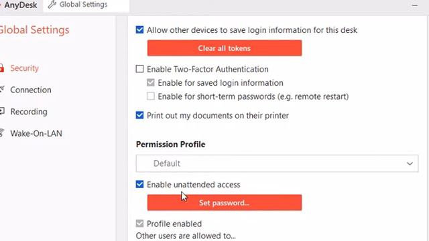Toggle Enable for saved login information checkbox
The height and width of the screenshot is (241, 429).
(150, 82)
